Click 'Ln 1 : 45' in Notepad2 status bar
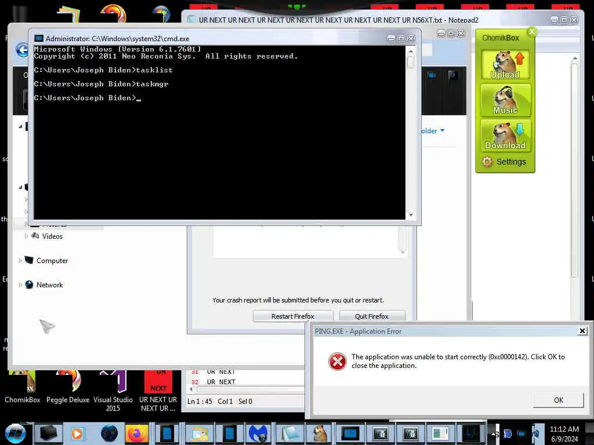The image size is (594, 445). pyautogui.click(x=200, y=402)
